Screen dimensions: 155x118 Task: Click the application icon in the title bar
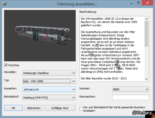tap(5, 4)
